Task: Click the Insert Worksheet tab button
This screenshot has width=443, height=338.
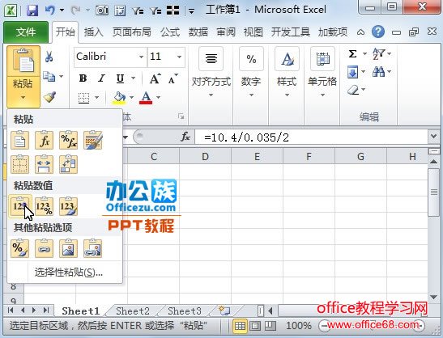Action: tap(224, 311)
